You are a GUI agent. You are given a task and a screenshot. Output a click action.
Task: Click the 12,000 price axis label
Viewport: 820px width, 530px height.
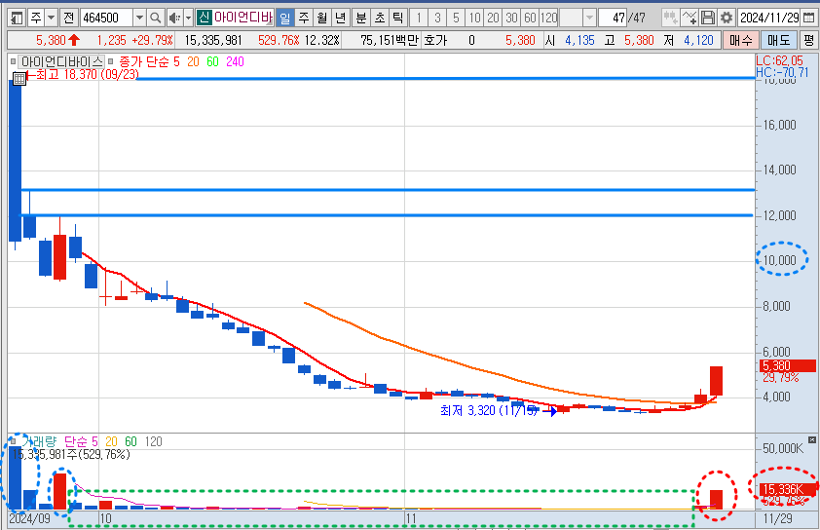pyautogui.click(x=779, y=215)
